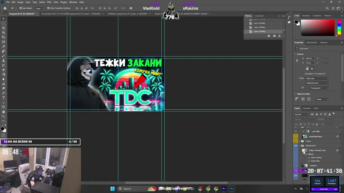344x193 pixels.
Task: Toggle grid icon in Rulers & Grids
Action: click(x=303, y=99)
